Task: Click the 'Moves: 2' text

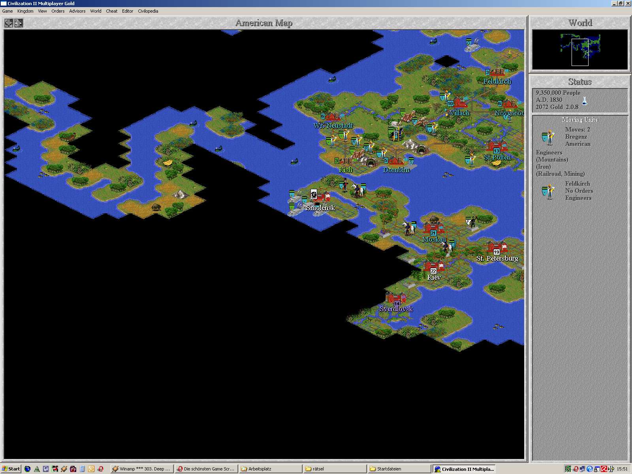Action: coord(577,130)
